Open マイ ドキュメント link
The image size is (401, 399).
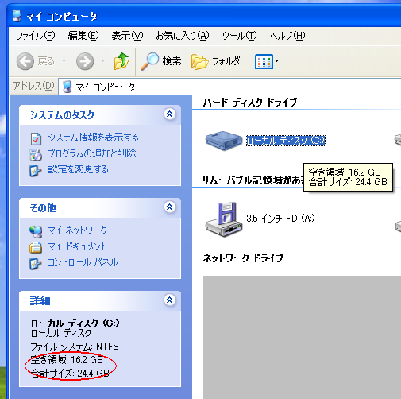pyautogui.click(x=77, y=246)
